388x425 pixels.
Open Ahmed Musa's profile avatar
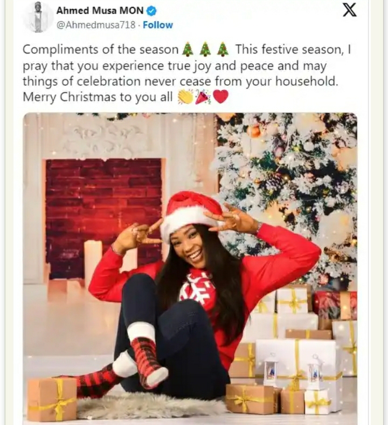pos(38,18)
